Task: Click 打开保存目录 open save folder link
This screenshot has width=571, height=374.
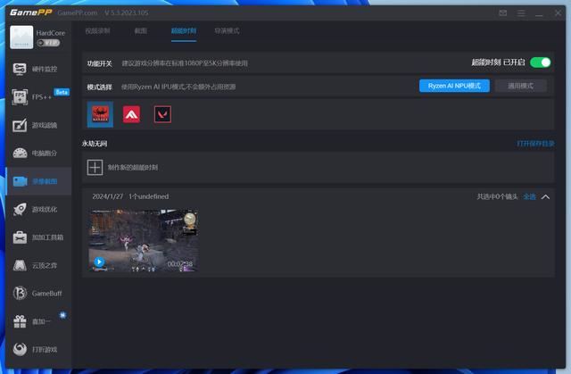Action: pyautogui.click(x=535, y=143)
